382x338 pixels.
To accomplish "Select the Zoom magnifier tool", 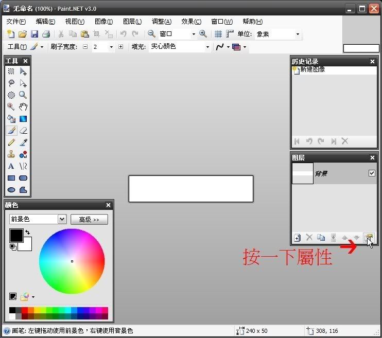I will 23,95.
